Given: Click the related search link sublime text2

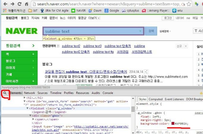Looking at the screenshot, I should click(x=71, y=46).
